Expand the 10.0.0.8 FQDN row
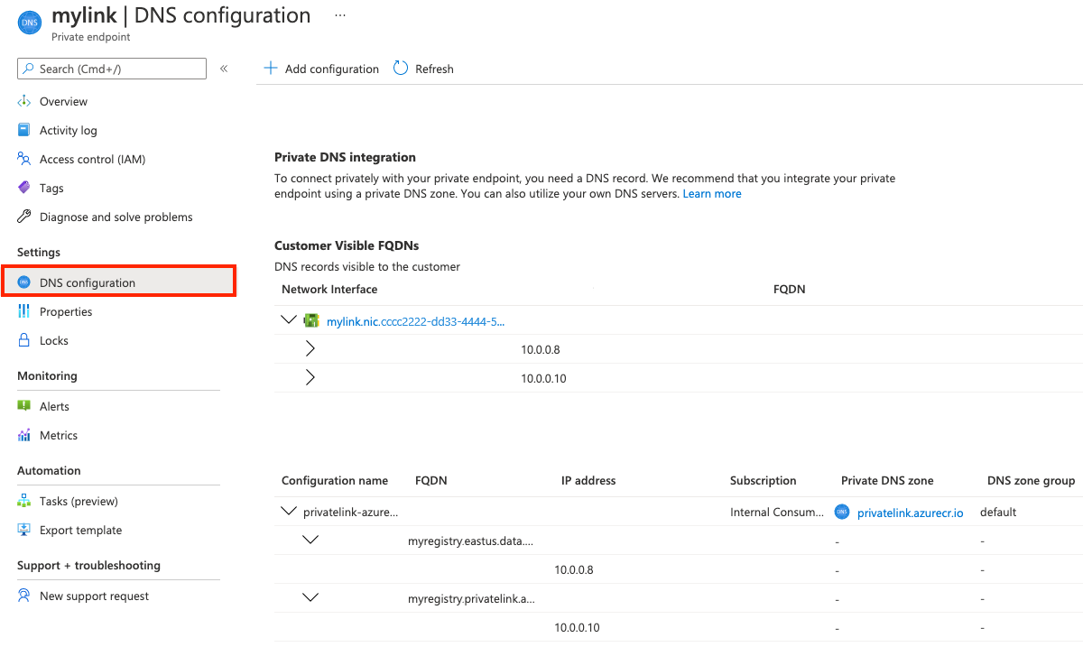This screenshot has width=1083, height=647. point(310,348)
